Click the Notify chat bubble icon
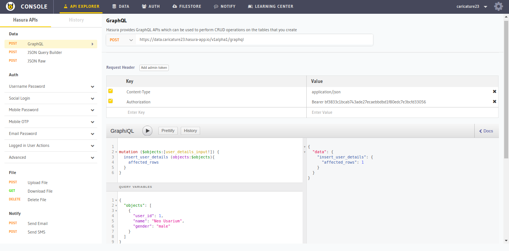The height and width of the screenshot is (251, 509). tap(216, 7)
